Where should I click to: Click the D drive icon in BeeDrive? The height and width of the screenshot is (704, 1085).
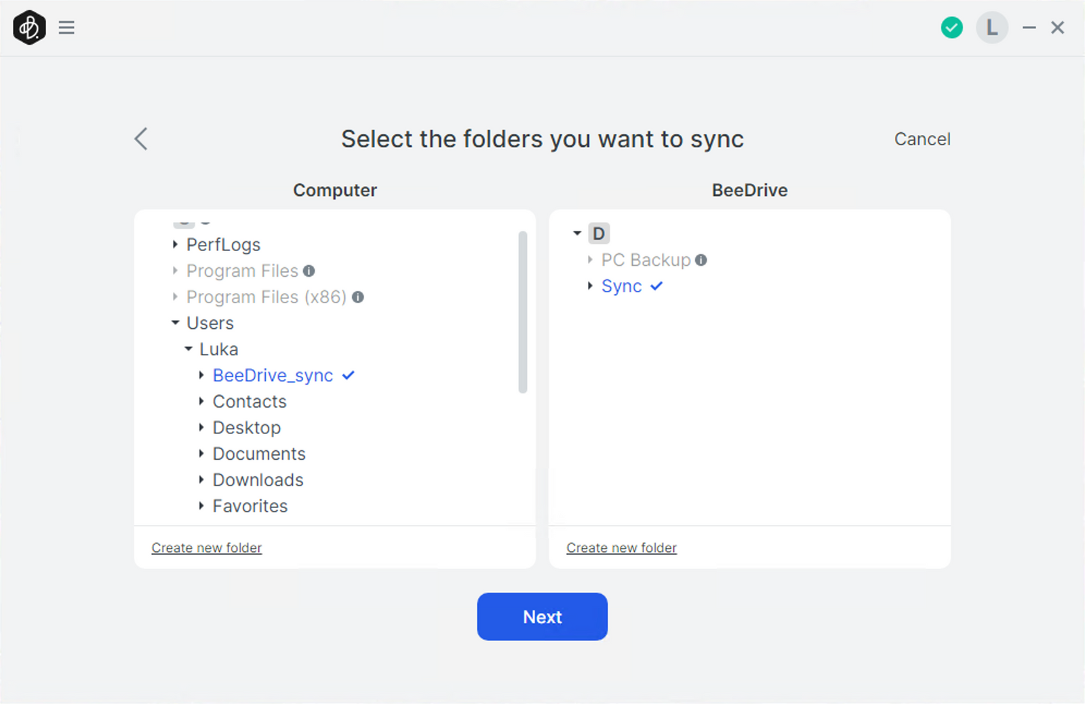tap(599, 233)
